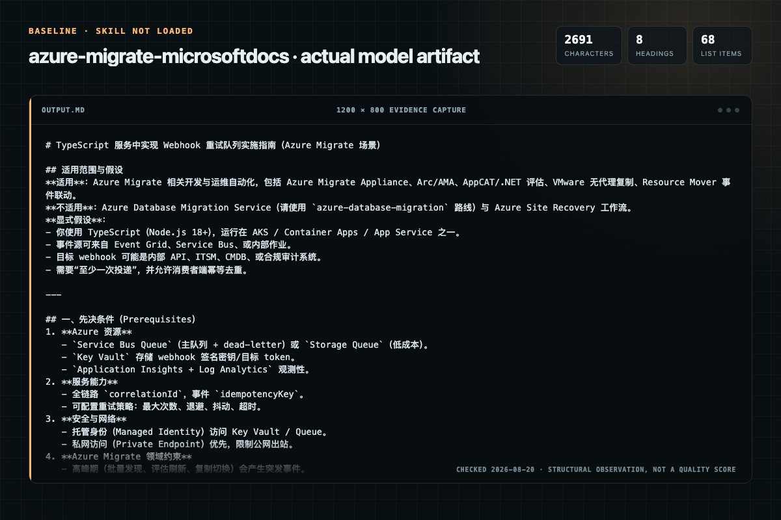This screenshot has width=781, height=520.
Task: Click the "---" markdown separator text
Action: (53, 294)
